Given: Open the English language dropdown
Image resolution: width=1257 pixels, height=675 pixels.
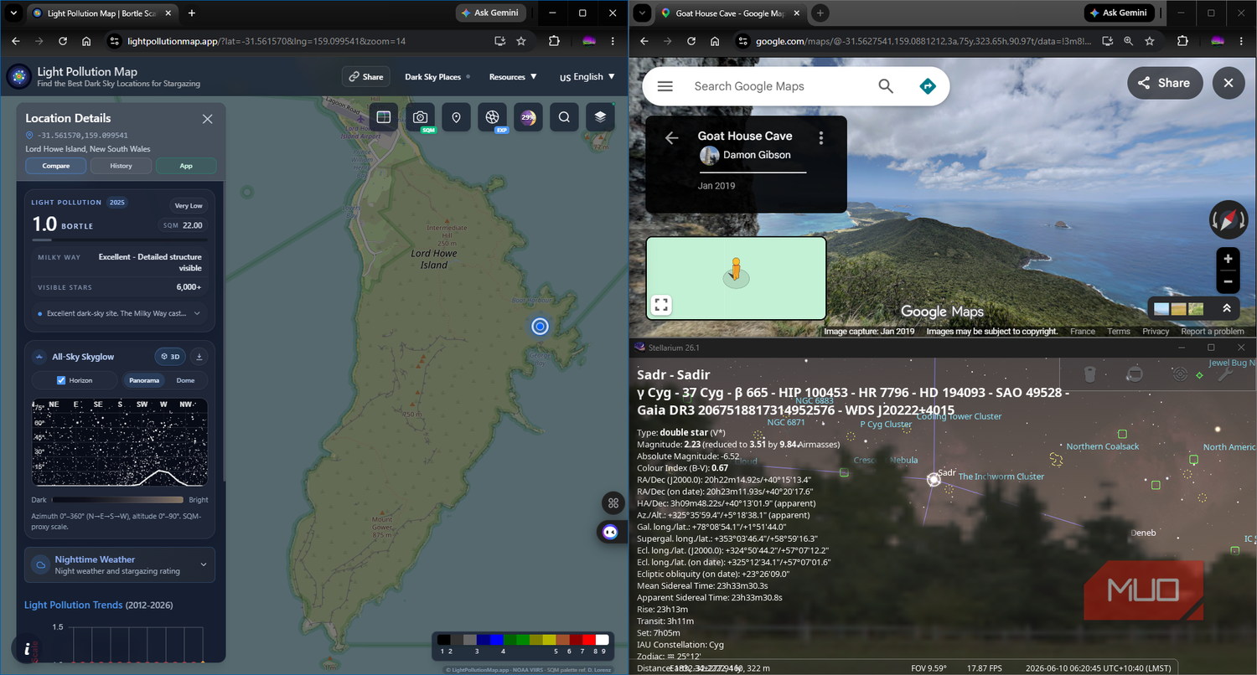Looking at the screenshot, I should pyautogui.click(x=587, y=77).
